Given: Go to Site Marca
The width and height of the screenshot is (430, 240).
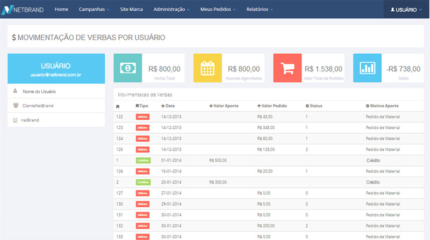Looking at the screenshot, I should [x=131, y=9].
